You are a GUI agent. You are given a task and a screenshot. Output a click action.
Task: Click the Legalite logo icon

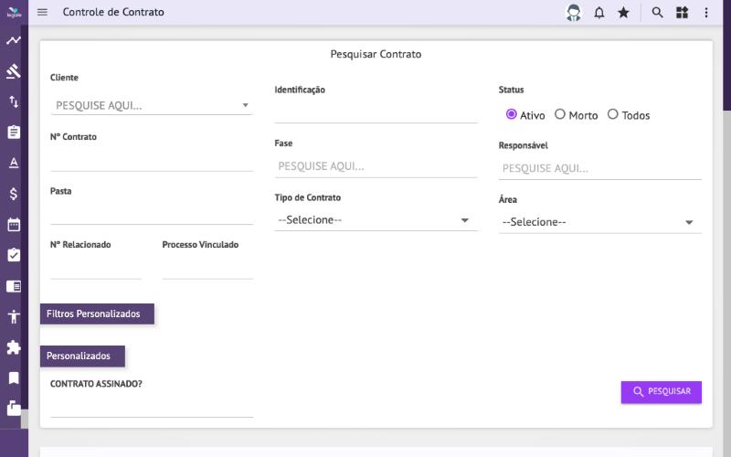(14, 12)
